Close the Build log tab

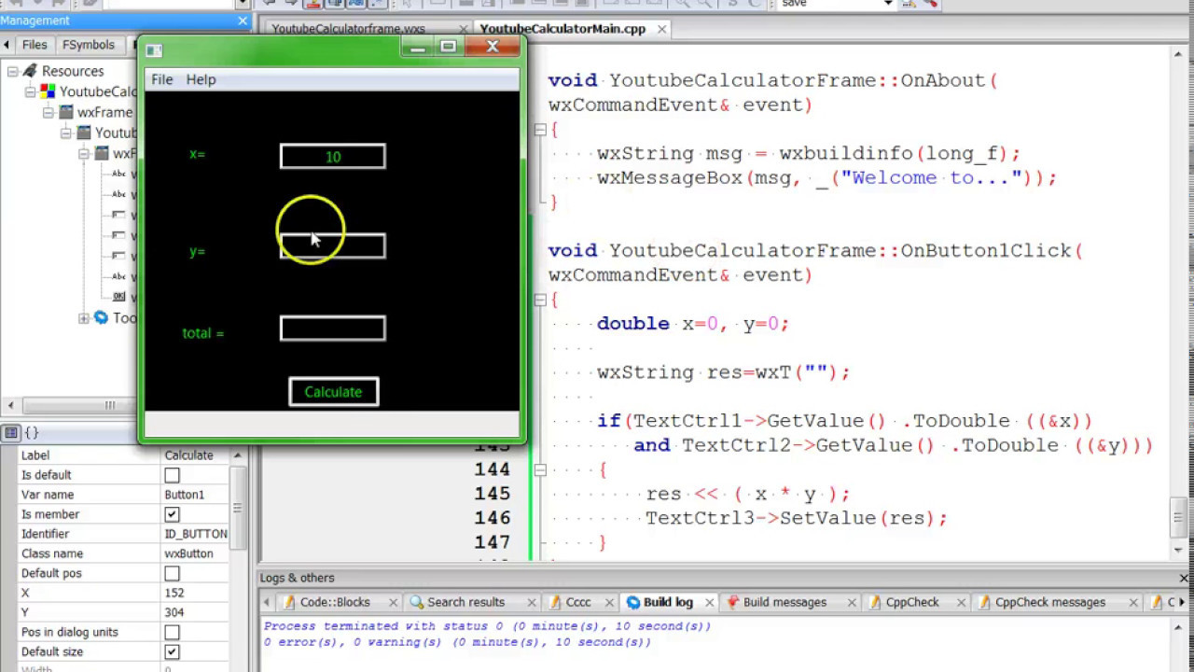click(709, 602)
